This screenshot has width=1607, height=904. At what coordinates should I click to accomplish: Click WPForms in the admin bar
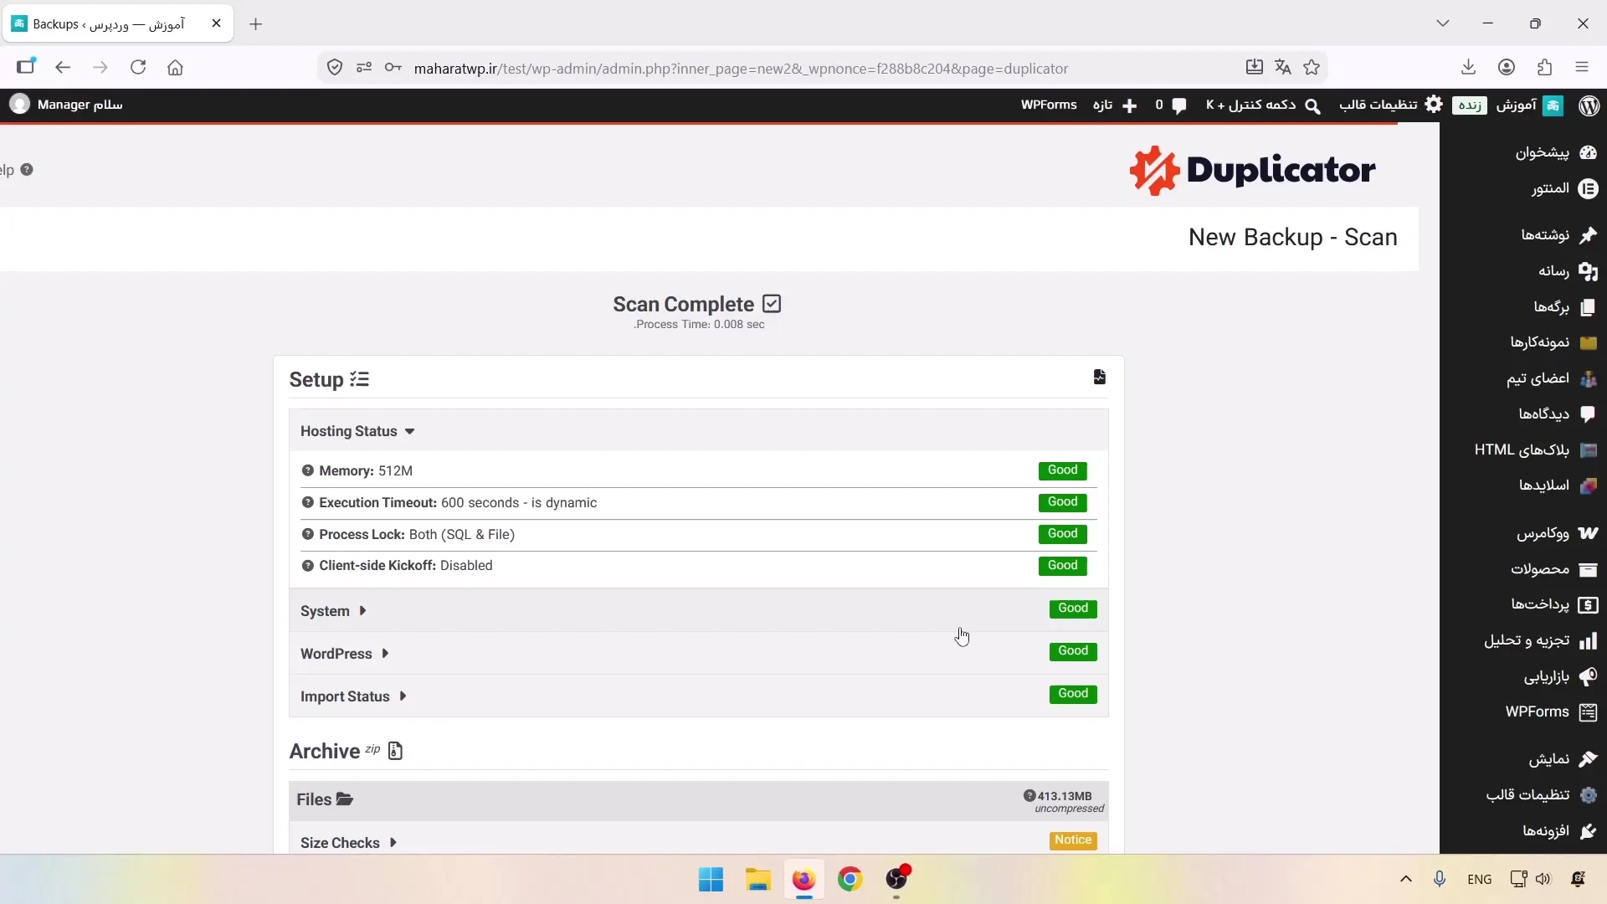(x=1049, y=105)
